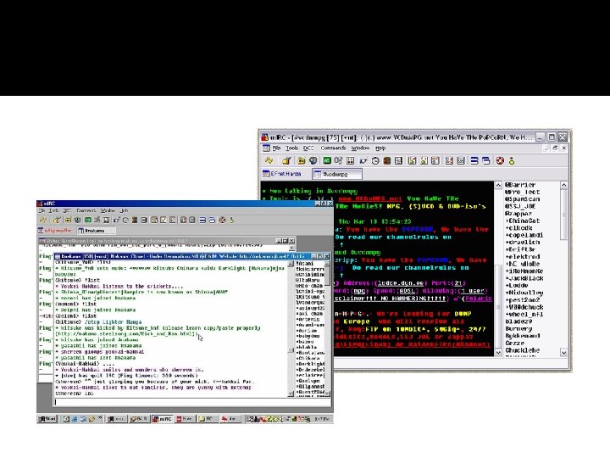Viewport: 610px width, 458px height.
Task: Click the Cascade windows icon in #vcdmpg window
Action: (x=486, y=160)
